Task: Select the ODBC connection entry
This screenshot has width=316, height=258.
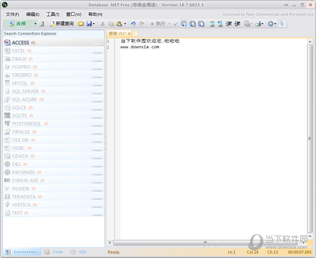Action: (54, 148)
